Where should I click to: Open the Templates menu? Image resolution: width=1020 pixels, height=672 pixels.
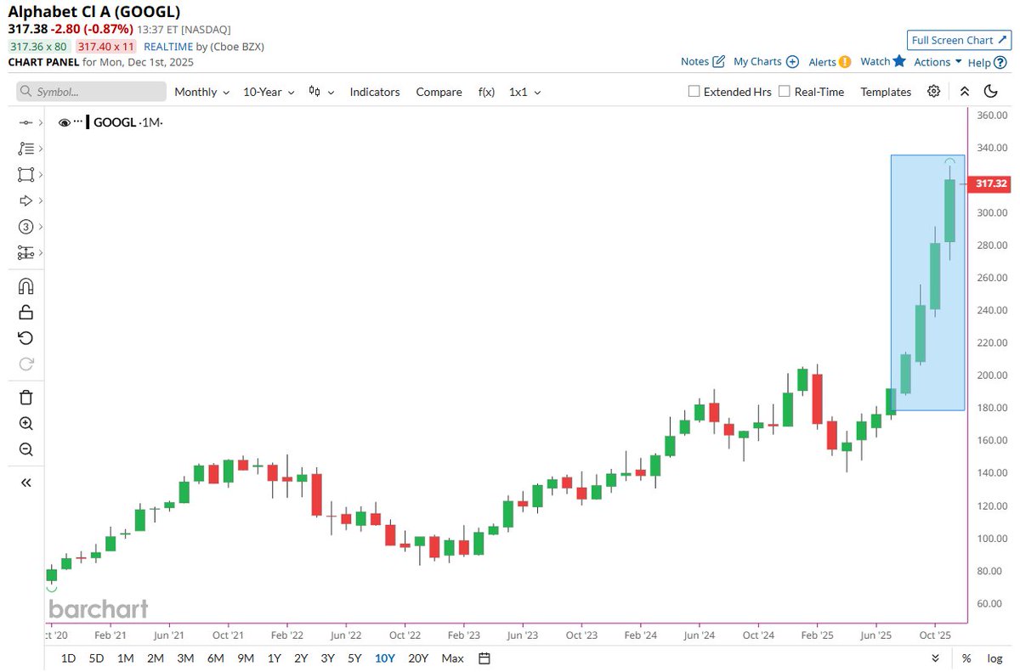pos(886,92)
